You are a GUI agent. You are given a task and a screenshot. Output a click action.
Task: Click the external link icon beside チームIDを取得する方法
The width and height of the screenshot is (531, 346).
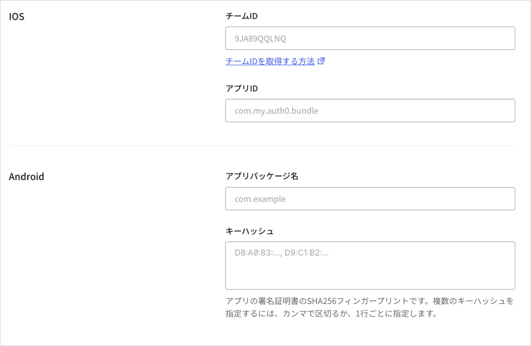click(322, 61)
